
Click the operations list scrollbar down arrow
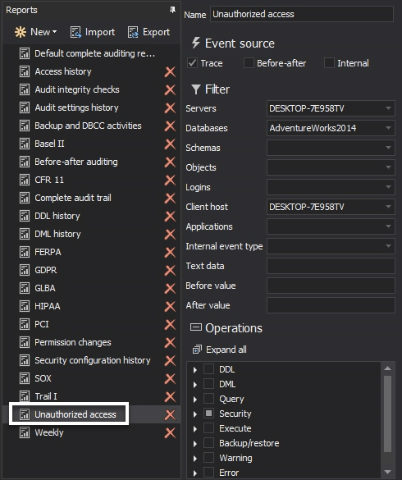click(387, 472)
